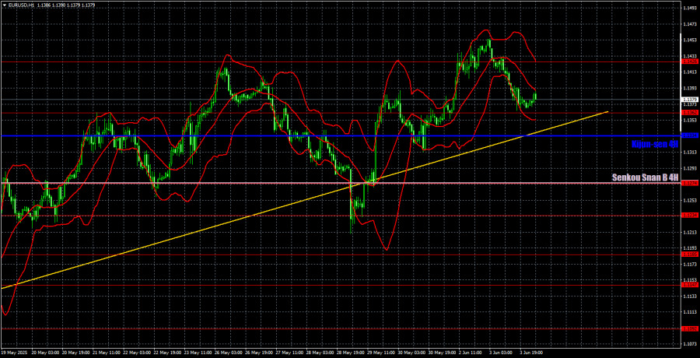
Task: Click the small triangle before EURUSD,H1 title
Action: point(4,5)
